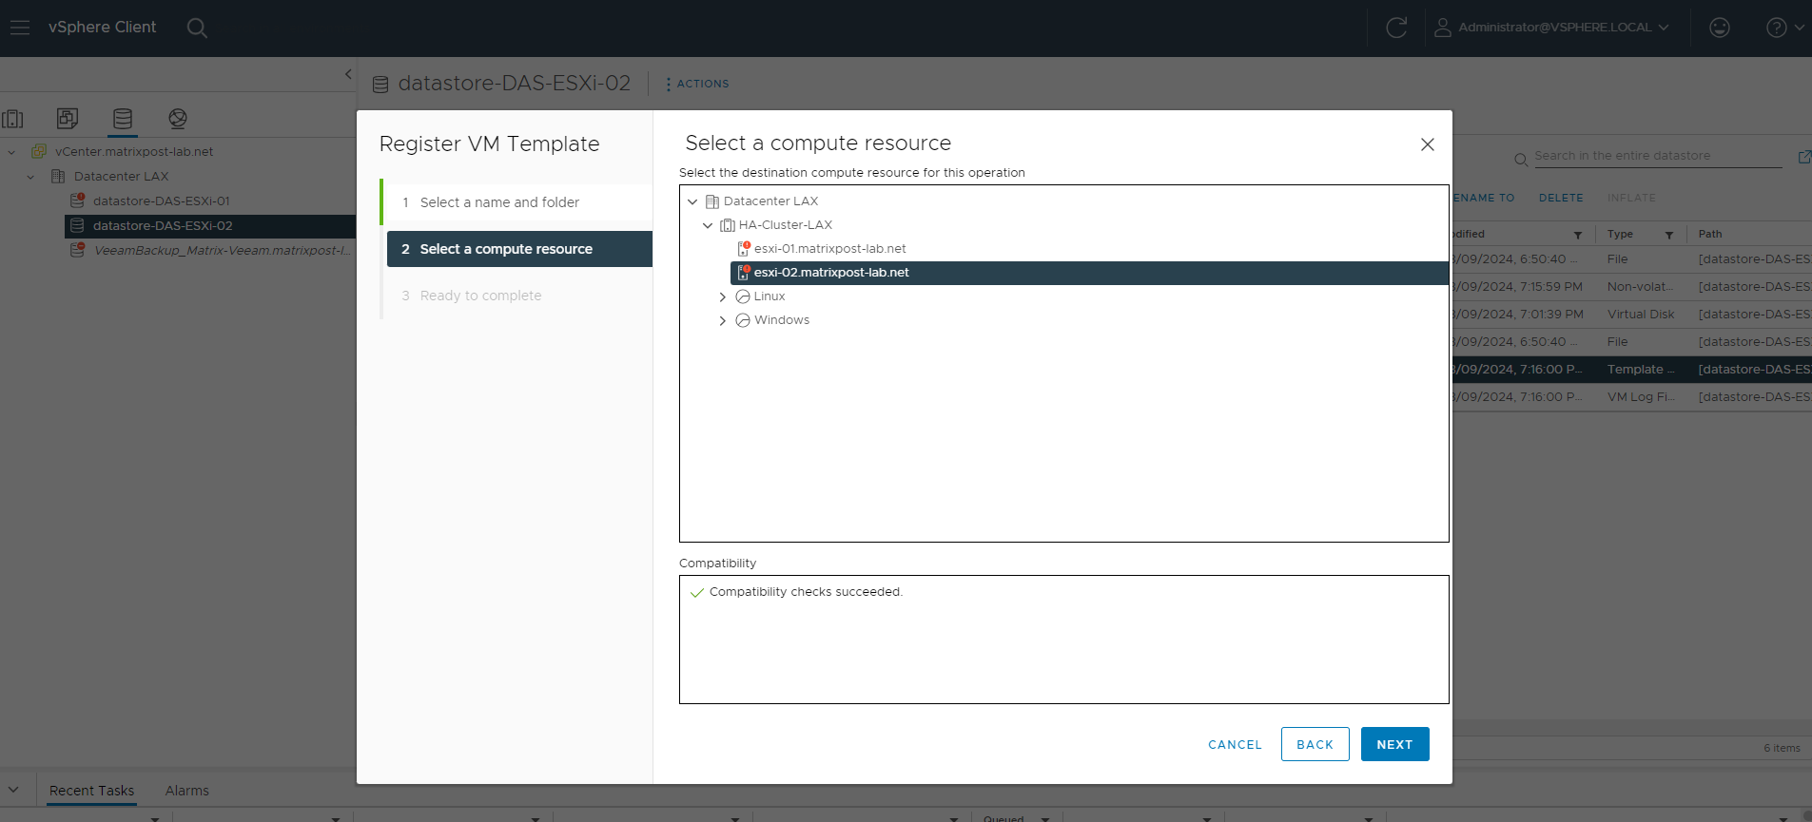Filter the Type column

1669,235
